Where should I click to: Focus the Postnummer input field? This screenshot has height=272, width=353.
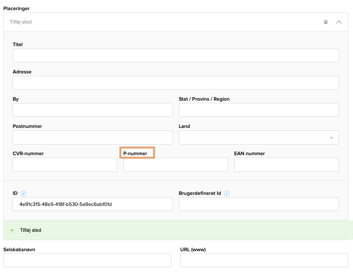[92, 137]
